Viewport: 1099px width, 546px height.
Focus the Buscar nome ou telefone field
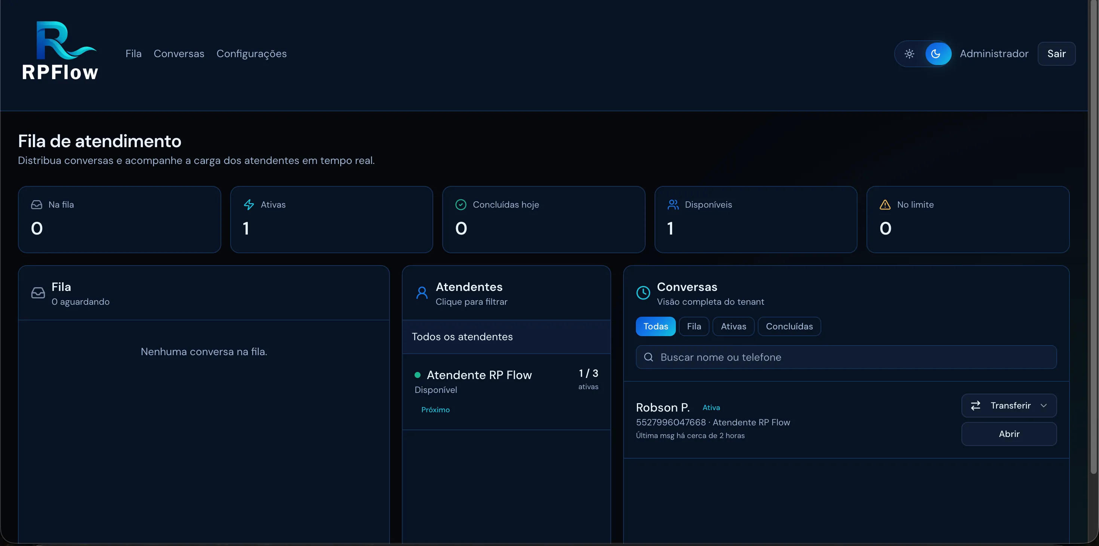[x=846, y=357]
